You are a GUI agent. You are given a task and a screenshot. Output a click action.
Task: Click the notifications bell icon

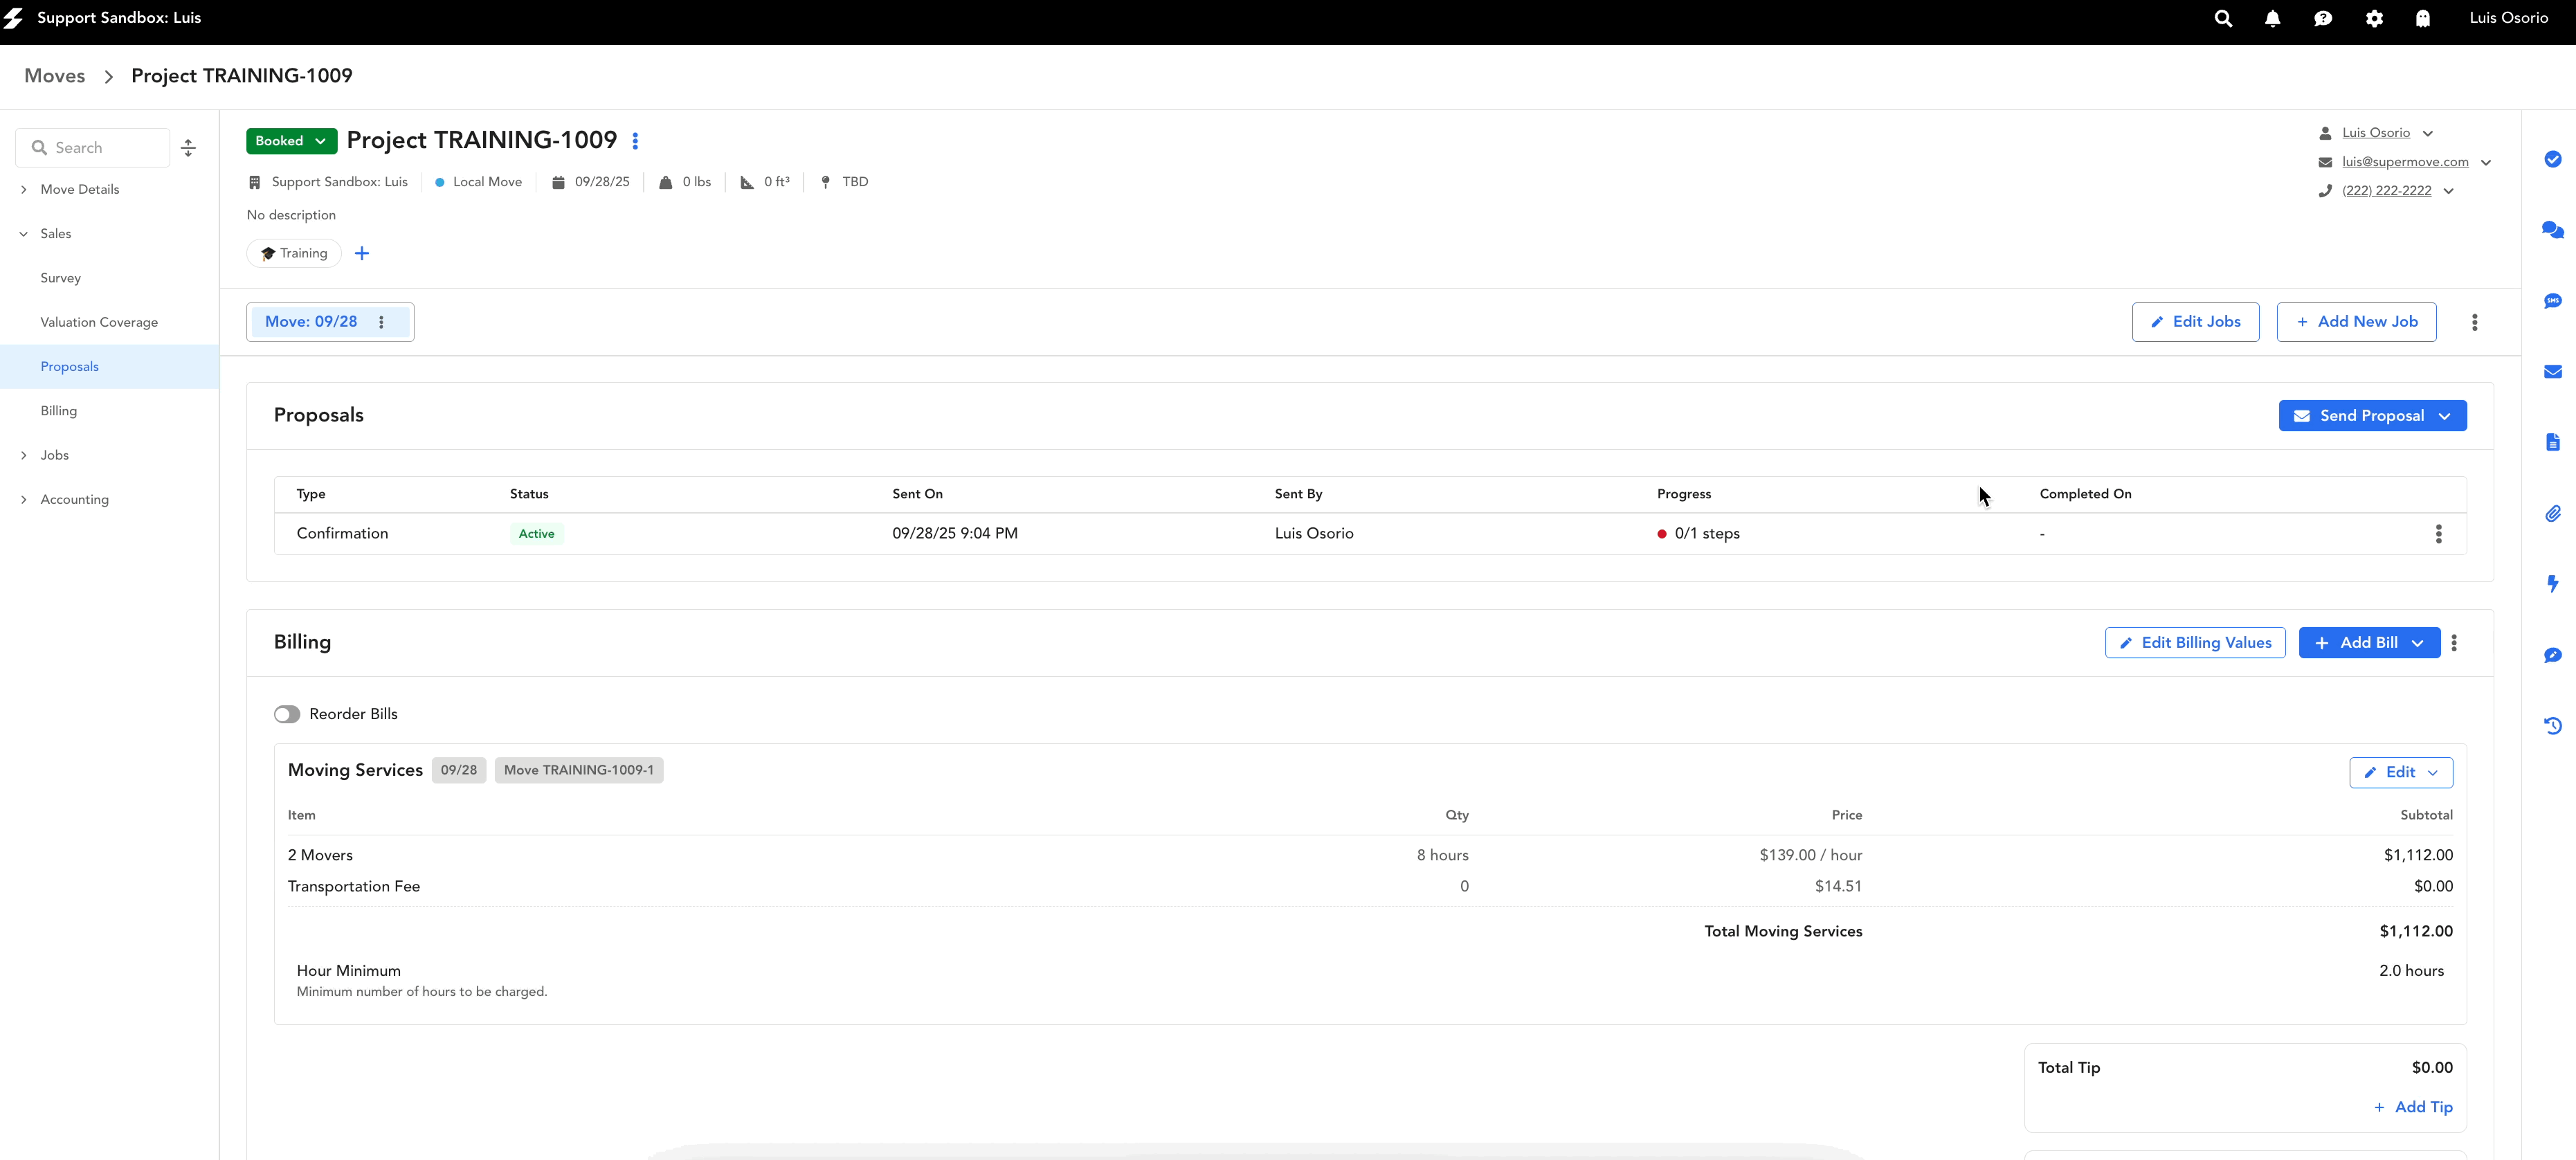point(2272,19)
